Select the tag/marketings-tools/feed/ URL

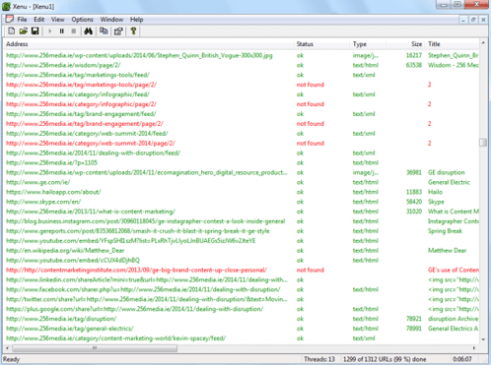[x=78, y=75]
